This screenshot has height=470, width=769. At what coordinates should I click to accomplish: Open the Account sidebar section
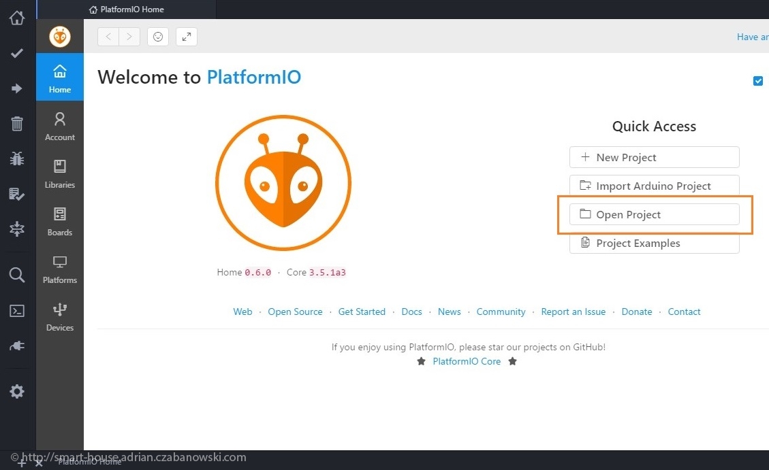point(60,127)
